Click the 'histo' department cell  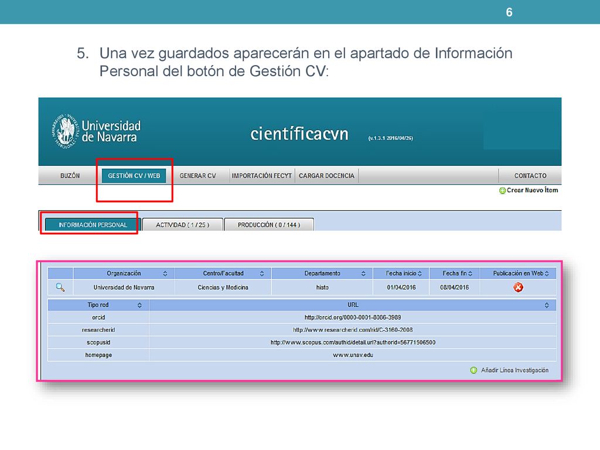point(322,287)
